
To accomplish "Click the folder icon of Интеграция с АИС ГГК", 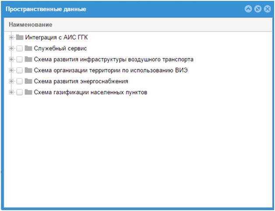I will pos(20,37).
